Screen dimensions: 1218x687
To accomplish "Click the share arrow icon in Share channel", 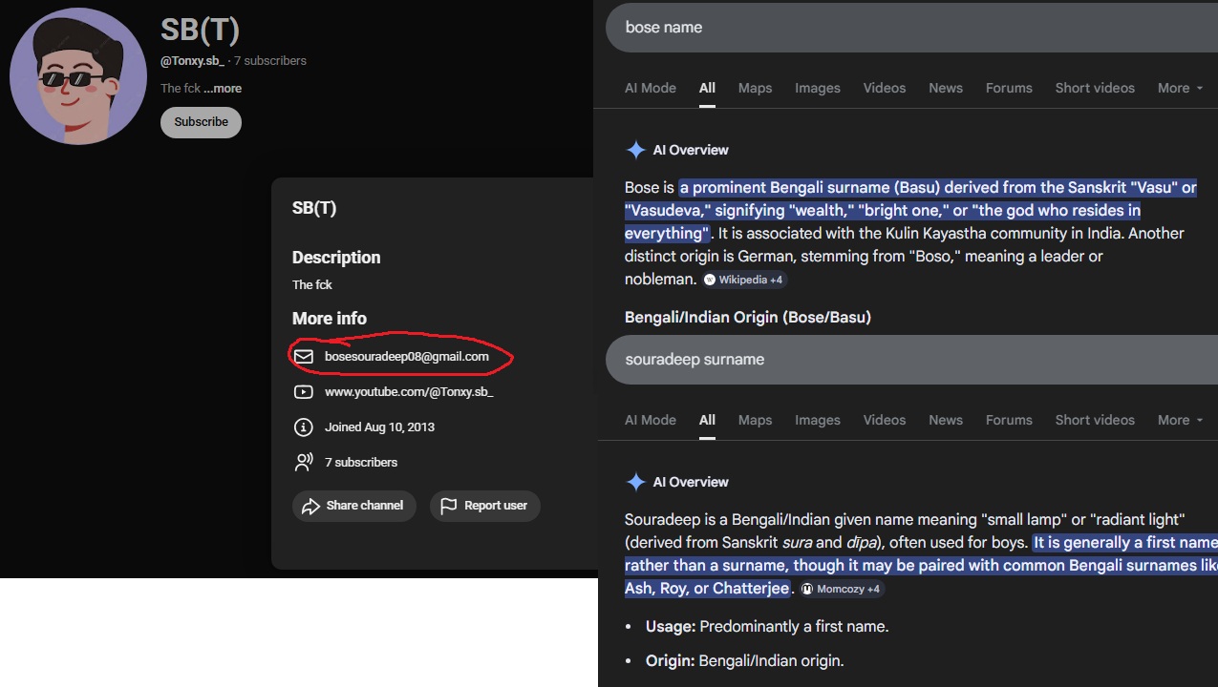I will pos(310,506).
